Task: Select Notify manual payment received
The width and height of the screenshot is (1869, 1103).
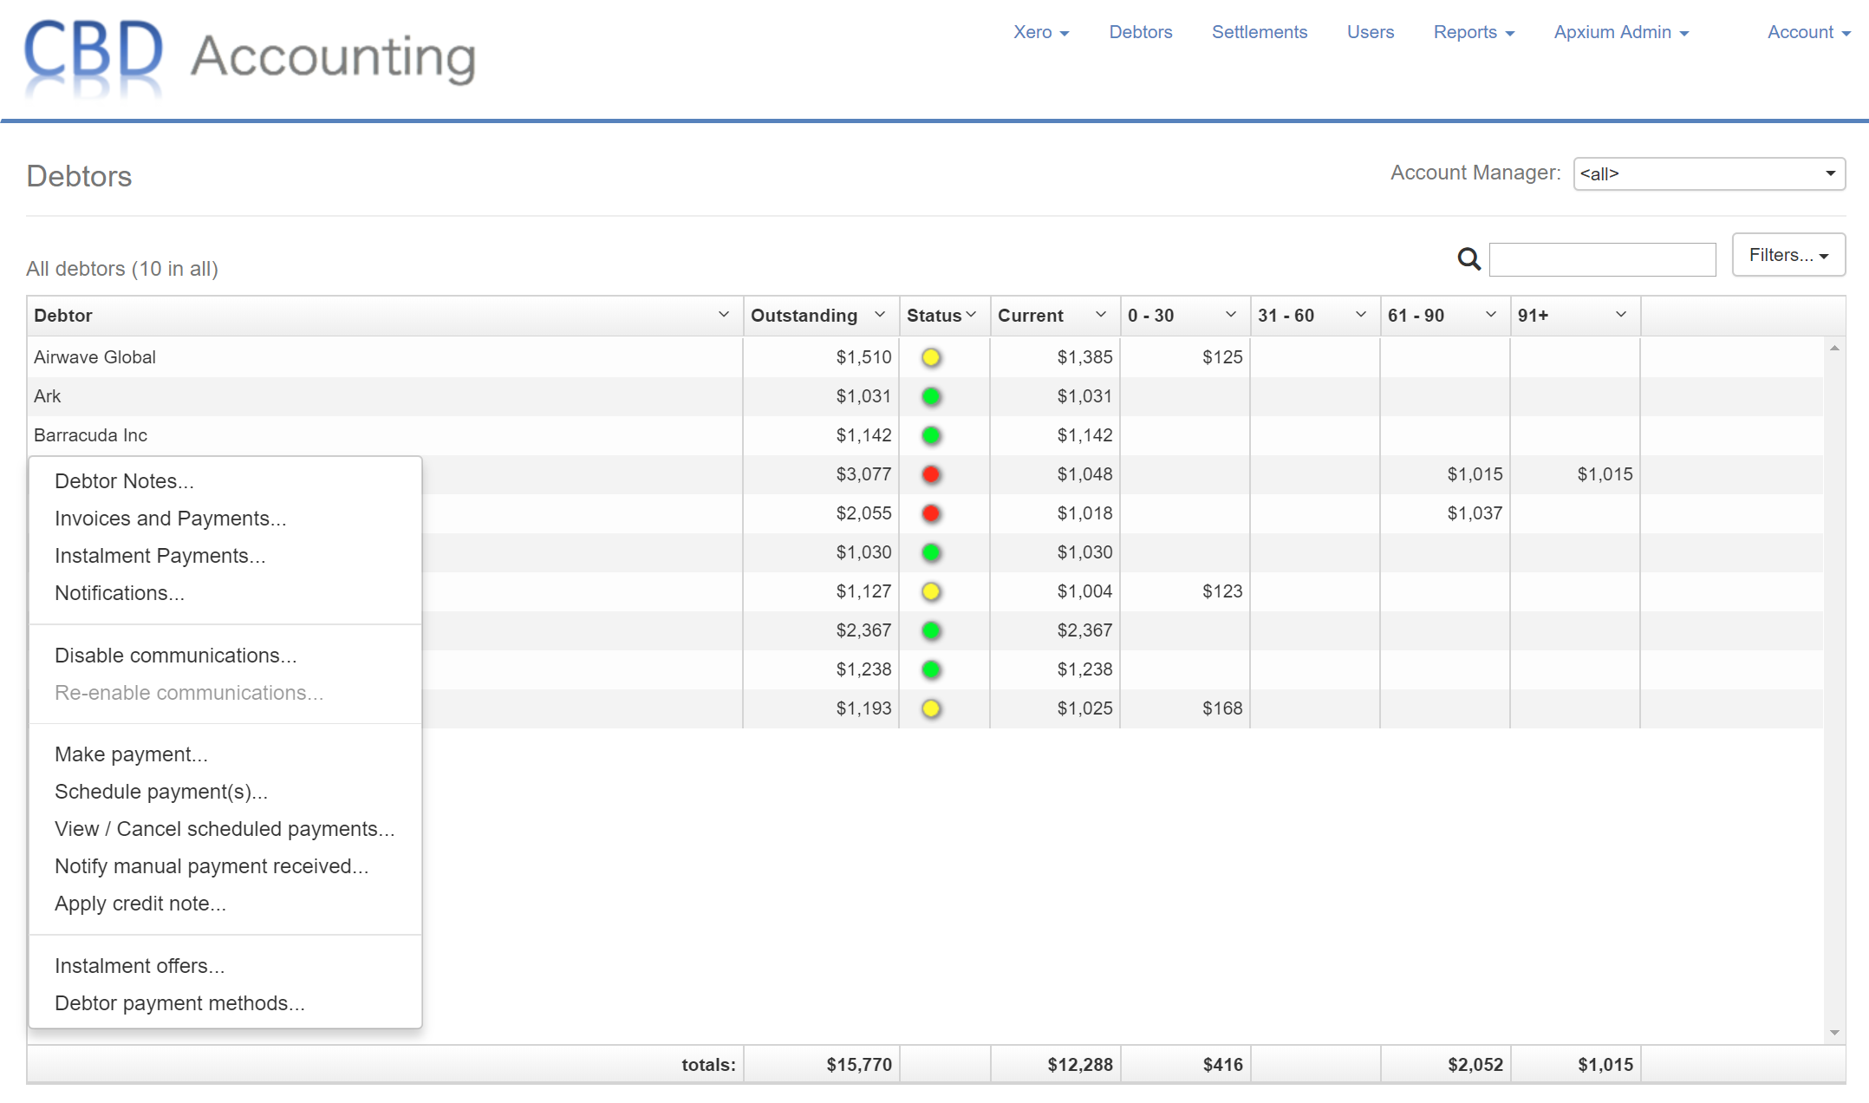Action: pyautogui.click(x=225, y=866)
